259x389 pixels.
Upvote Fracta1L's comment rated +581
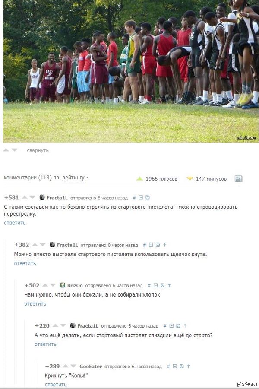click(25, 198)
